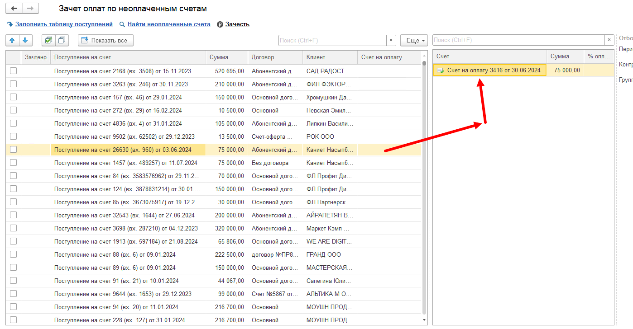The width and height of the screenshot is (633, 329).
Task: Tick checkbox for Поступление на счет 1457
Action: (x=14, y=163)
